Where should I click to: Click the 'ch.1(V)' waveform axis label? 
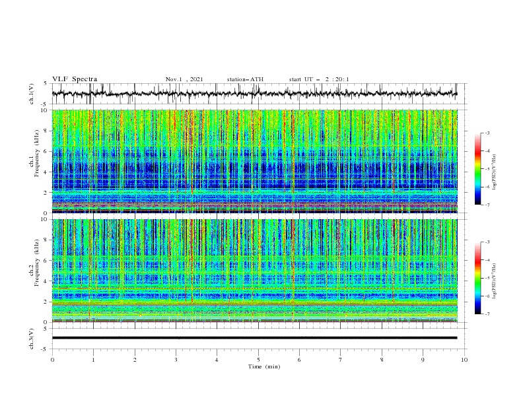click(x=31, y=94)
